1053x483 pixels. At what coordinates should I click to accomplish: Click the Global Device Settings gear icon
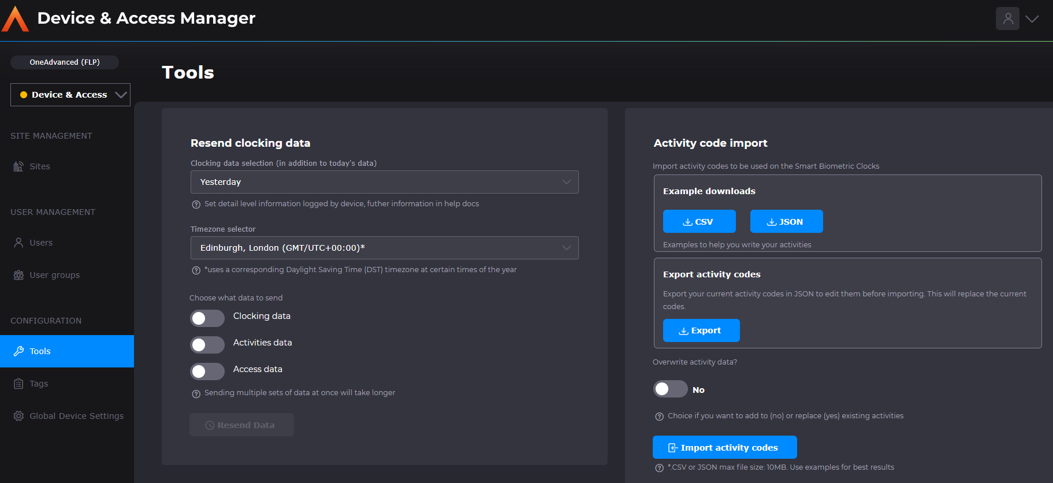(x=18, y=416)
